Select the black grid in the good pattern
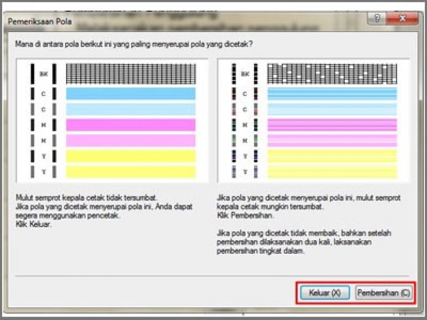The width and height of the screenshot is (427, 320). click(131, 73)
